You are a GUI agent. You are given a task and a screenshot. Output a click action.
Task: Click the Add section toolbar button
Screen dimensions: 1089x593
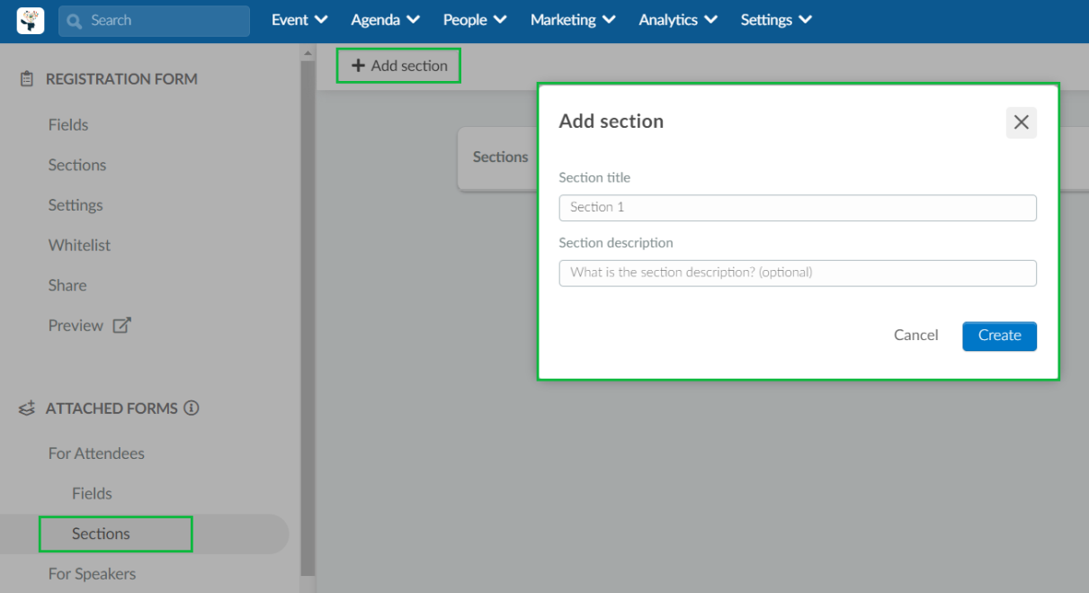tap(399, 66)
